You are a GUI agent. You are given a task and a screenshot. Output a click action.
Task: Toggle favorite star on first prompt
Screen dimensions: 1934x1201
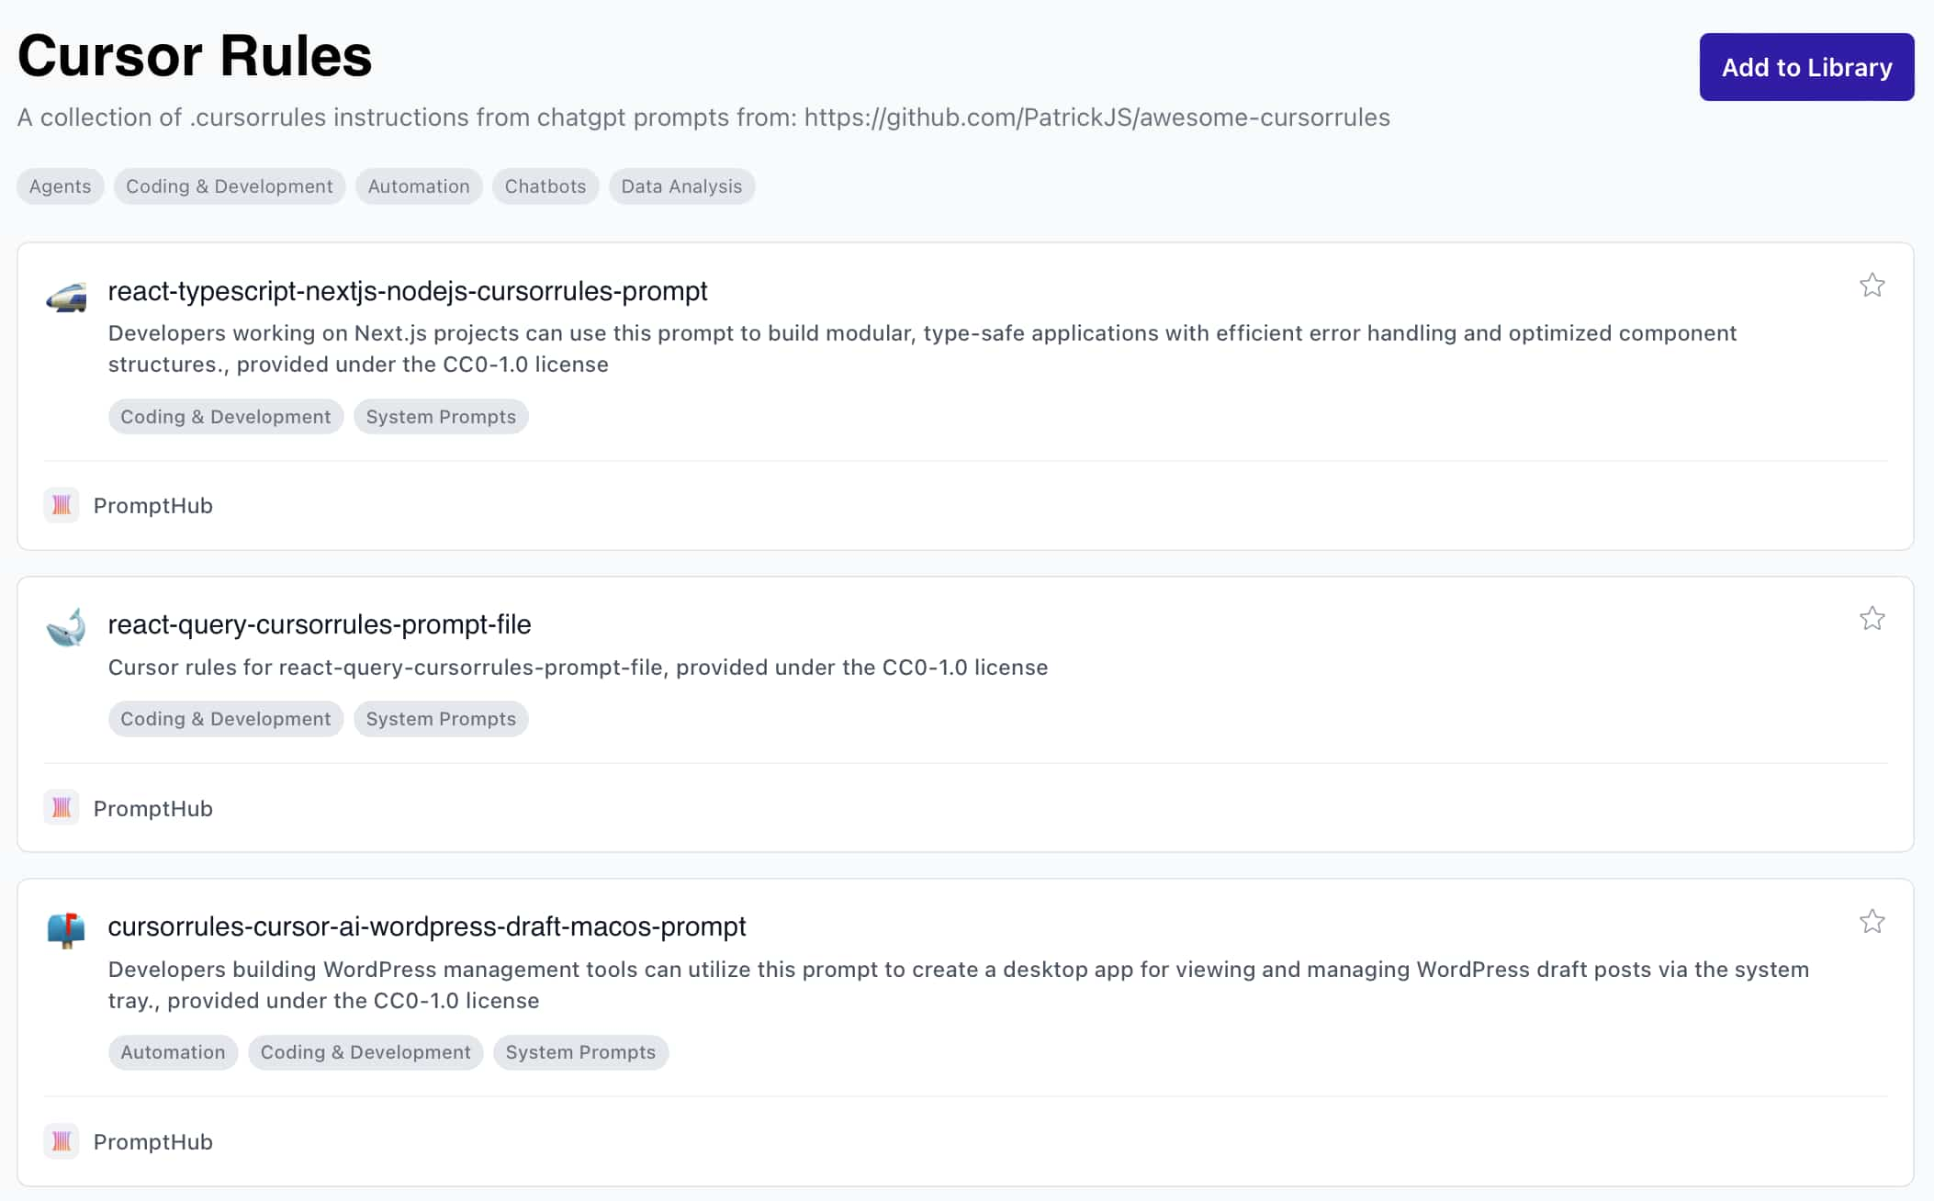pos(1874,286)
